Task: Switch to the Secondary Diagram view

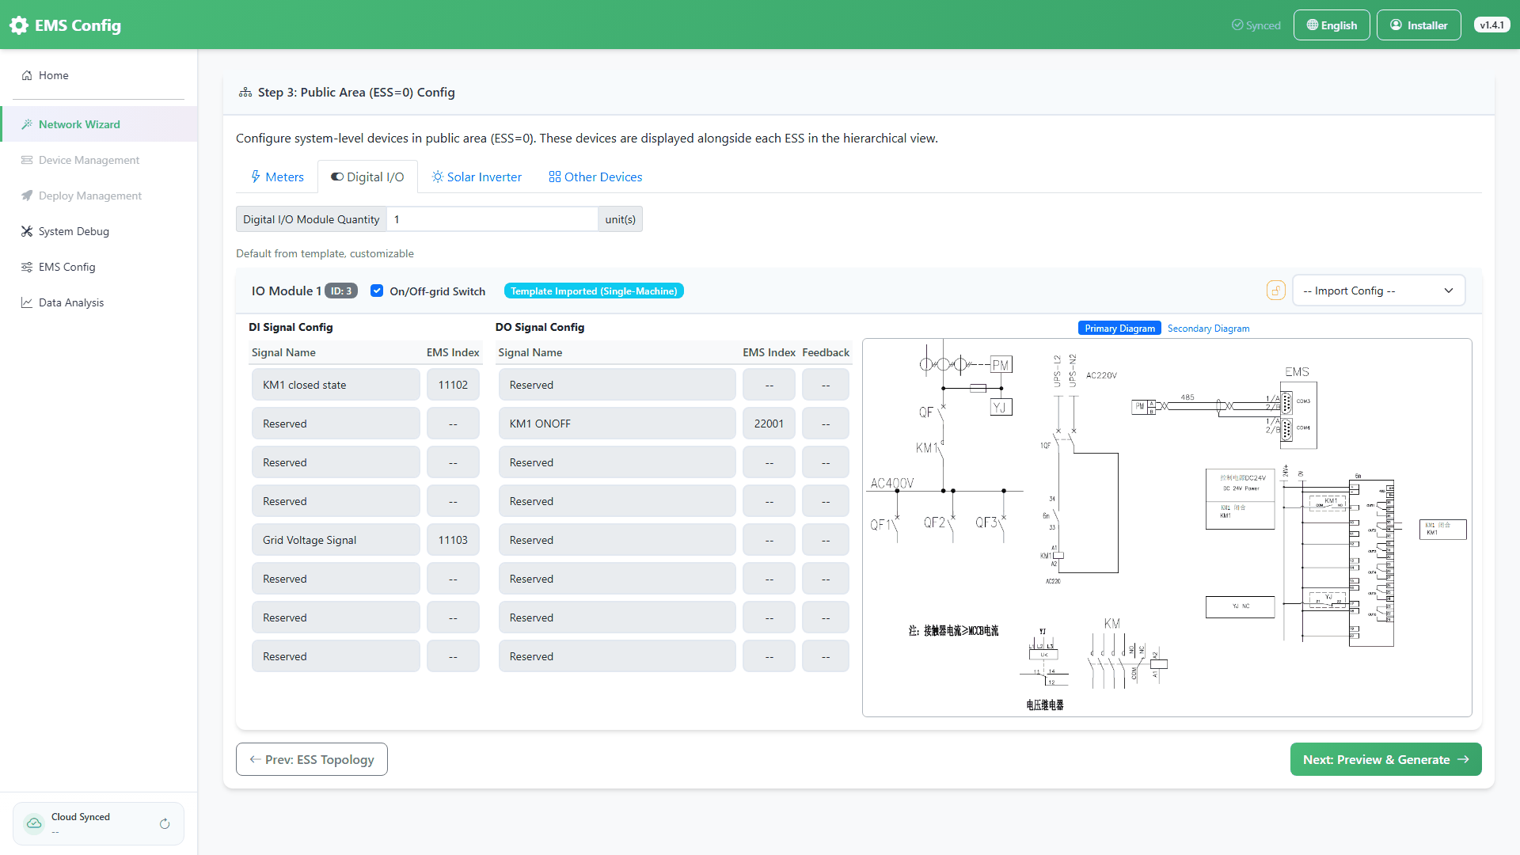Action: point(1208,329)
